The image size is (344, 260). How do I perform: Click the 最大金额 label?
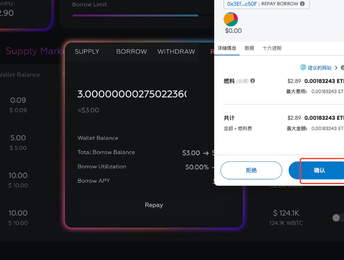pyautogui.click(x=297, y=129)
